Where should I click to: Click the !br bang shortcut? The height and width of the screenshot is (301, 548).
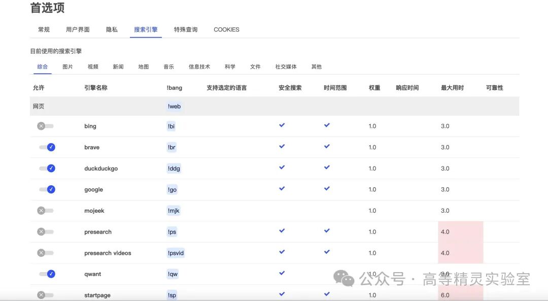[172, 147]
